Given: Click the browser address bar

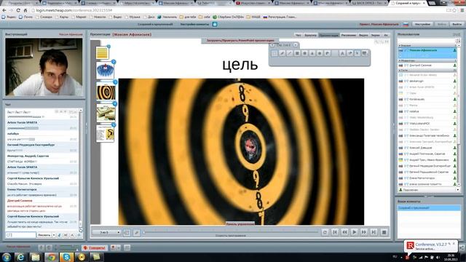Looking at the screenshot, I should (x=238, y=10).
